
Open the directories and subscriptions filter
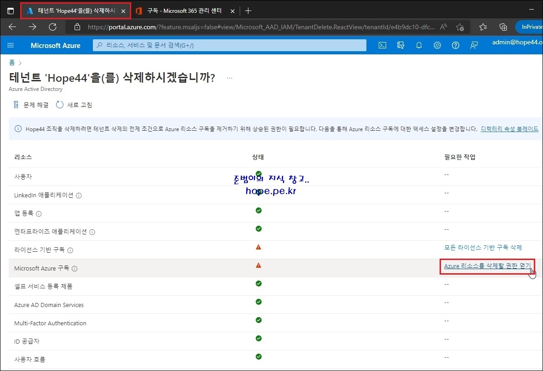click(401, 45)
